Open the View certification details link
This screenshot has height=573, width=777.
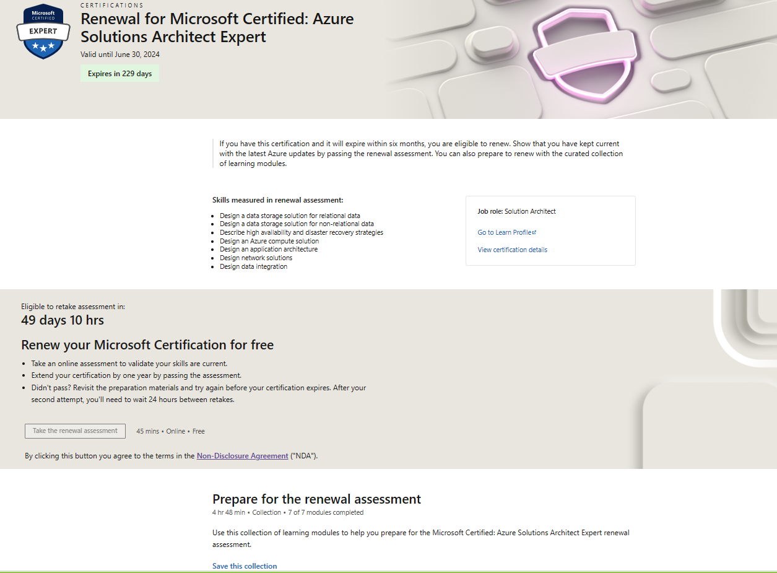pyautogui.click(x=512, y=250)
